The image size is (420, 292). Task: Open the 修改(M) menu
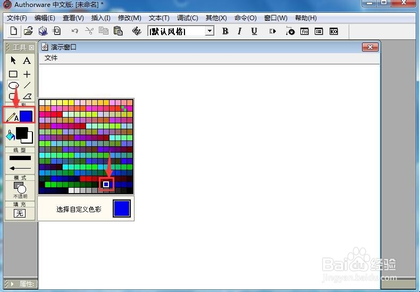[130, 18]
